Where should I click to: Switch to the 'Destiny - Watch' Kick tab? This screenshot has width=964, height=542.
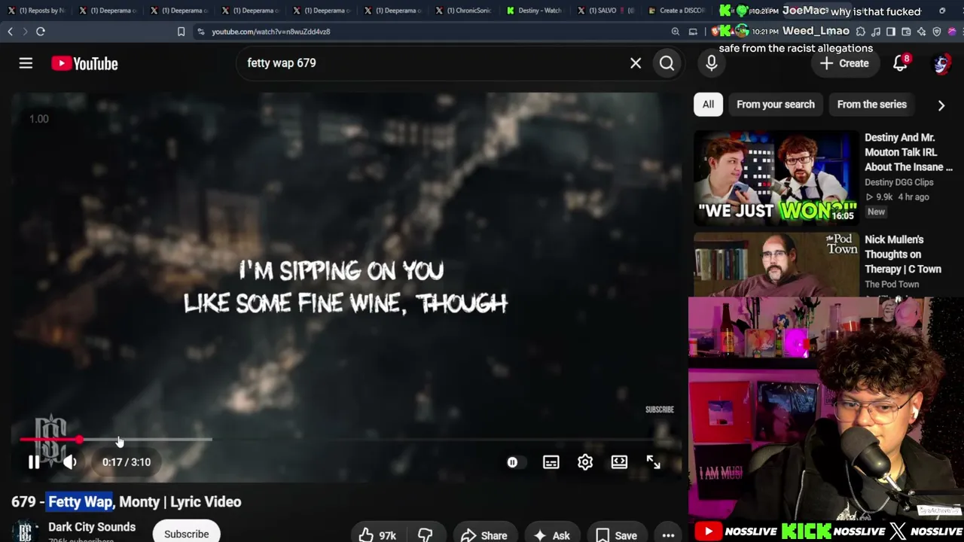tap(535, 11)
